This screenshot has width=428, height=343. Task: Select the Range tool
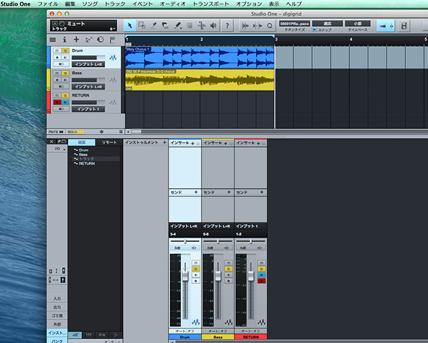tap(142, 26)
